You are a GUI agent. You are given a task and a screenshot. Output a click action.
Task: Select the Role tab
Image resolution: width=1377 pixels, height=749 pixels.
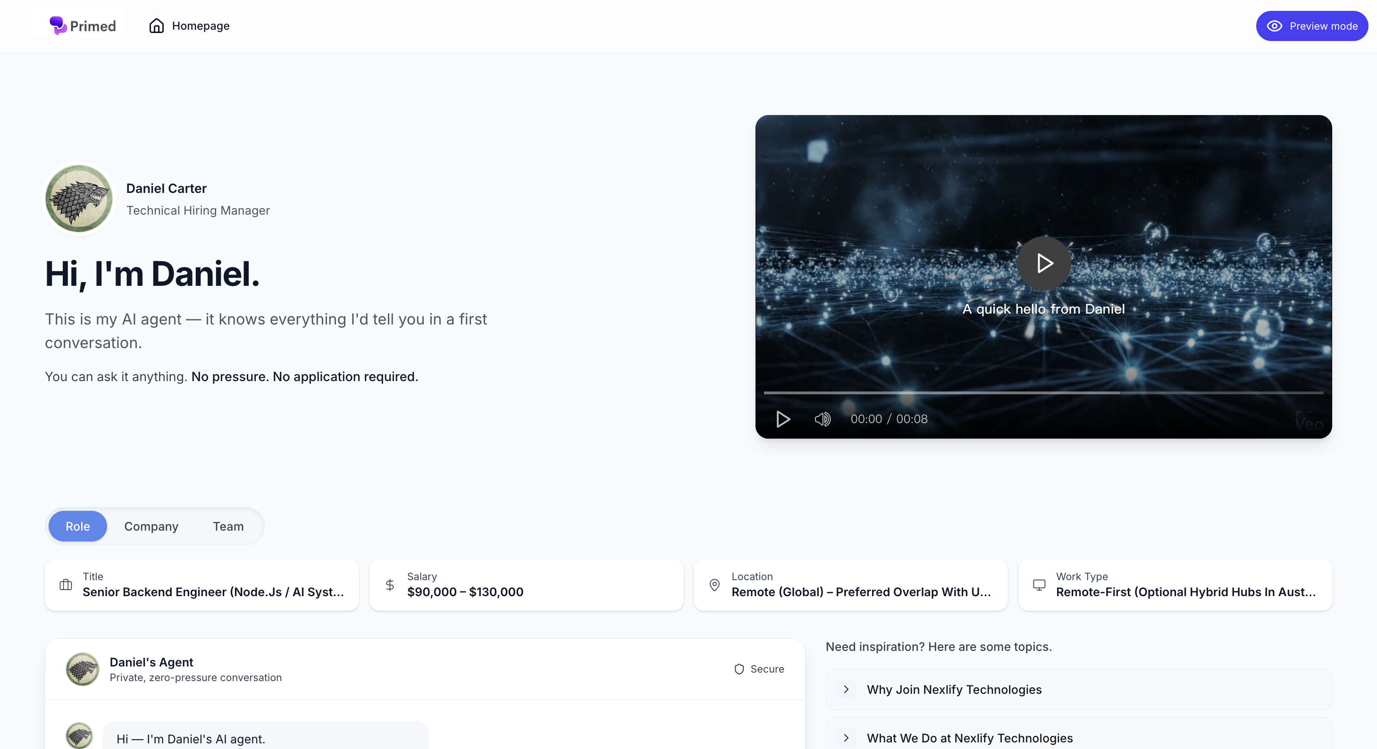pyautogui.click(x=77, y=526)
